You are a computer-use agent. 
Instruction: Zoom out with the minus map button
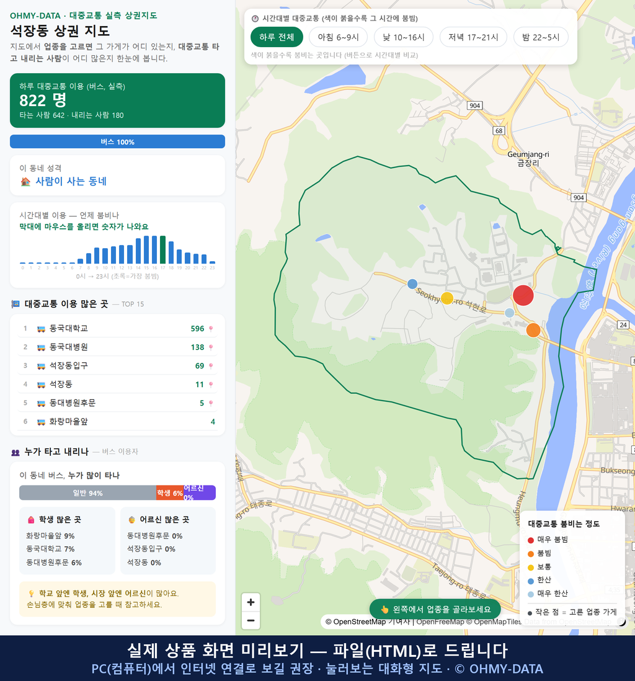251,620
